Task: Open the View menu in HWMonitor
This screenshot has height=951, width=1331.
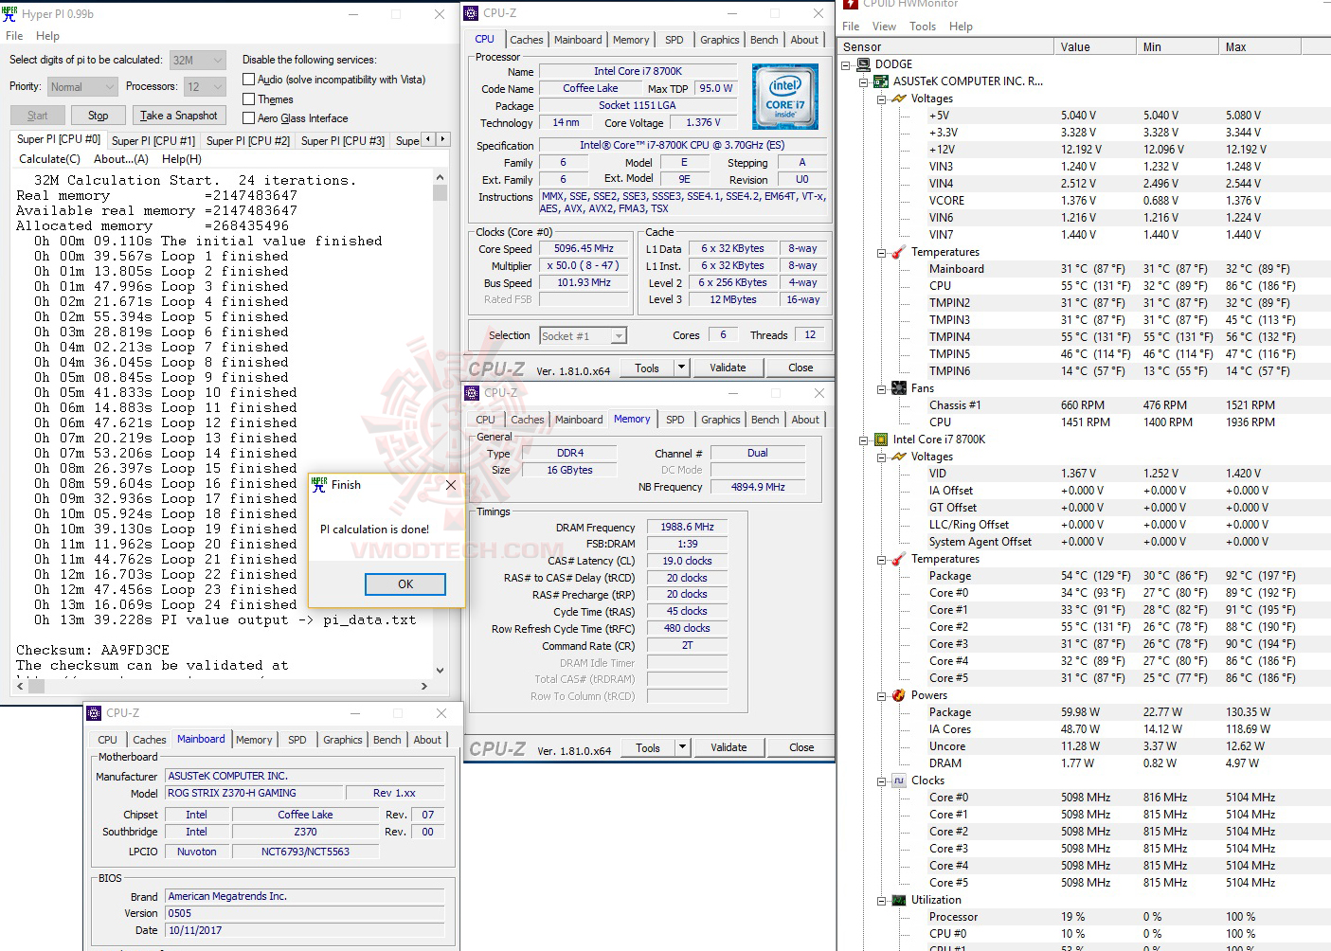Action: pyautogui.click(x=884, y=27)
